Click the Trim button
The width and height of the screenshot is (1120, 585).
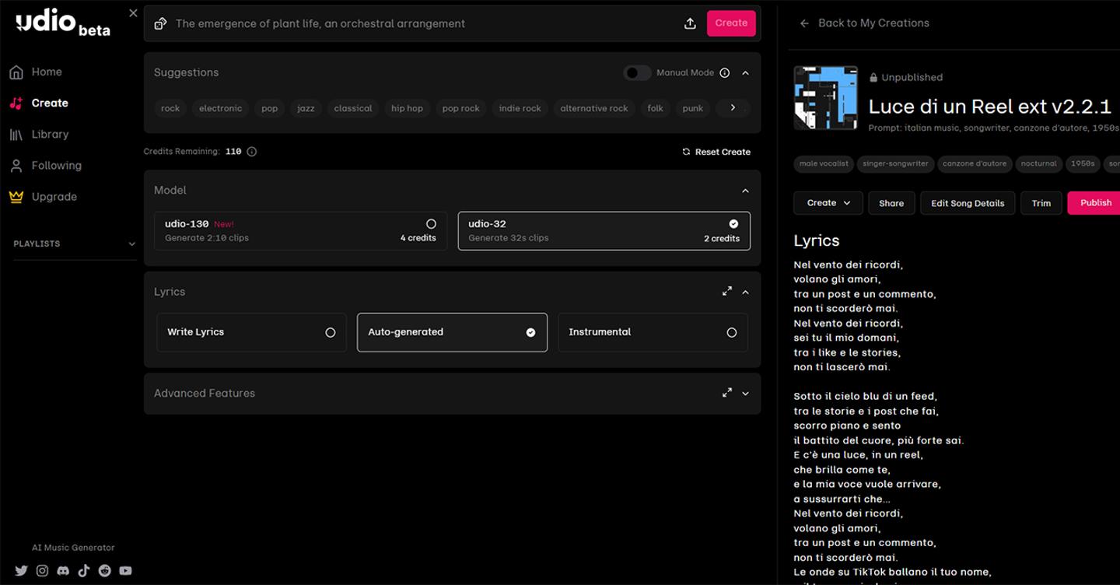1041,203
